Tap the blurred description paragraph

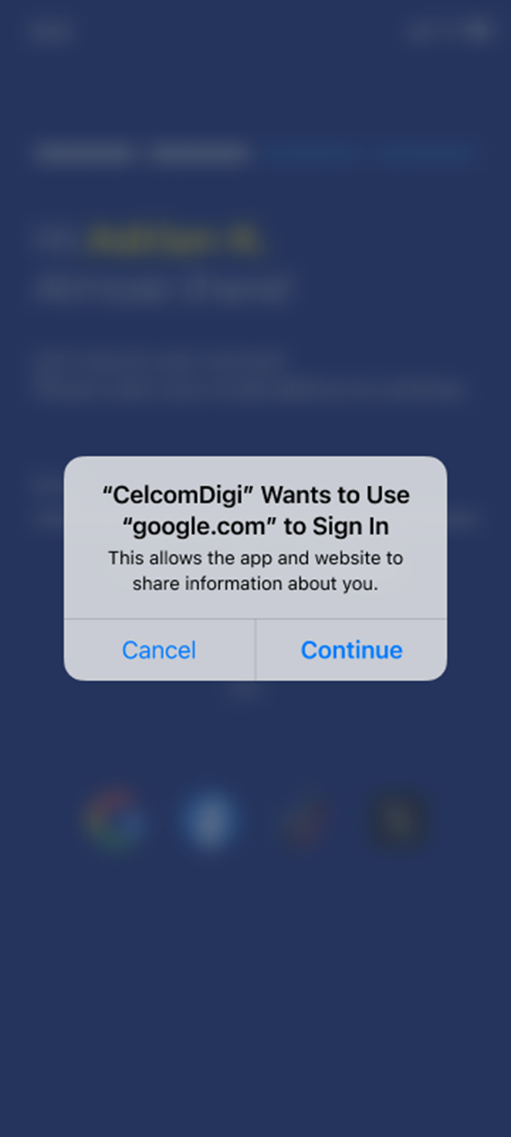249,375
